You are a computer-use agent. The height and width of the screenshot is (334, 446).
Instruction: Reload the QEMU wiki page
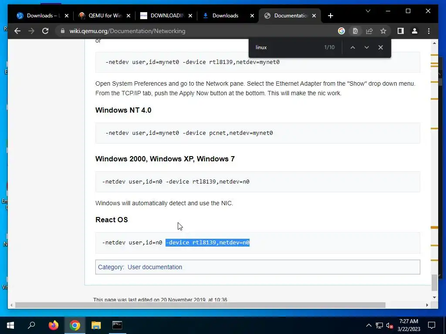45,31
